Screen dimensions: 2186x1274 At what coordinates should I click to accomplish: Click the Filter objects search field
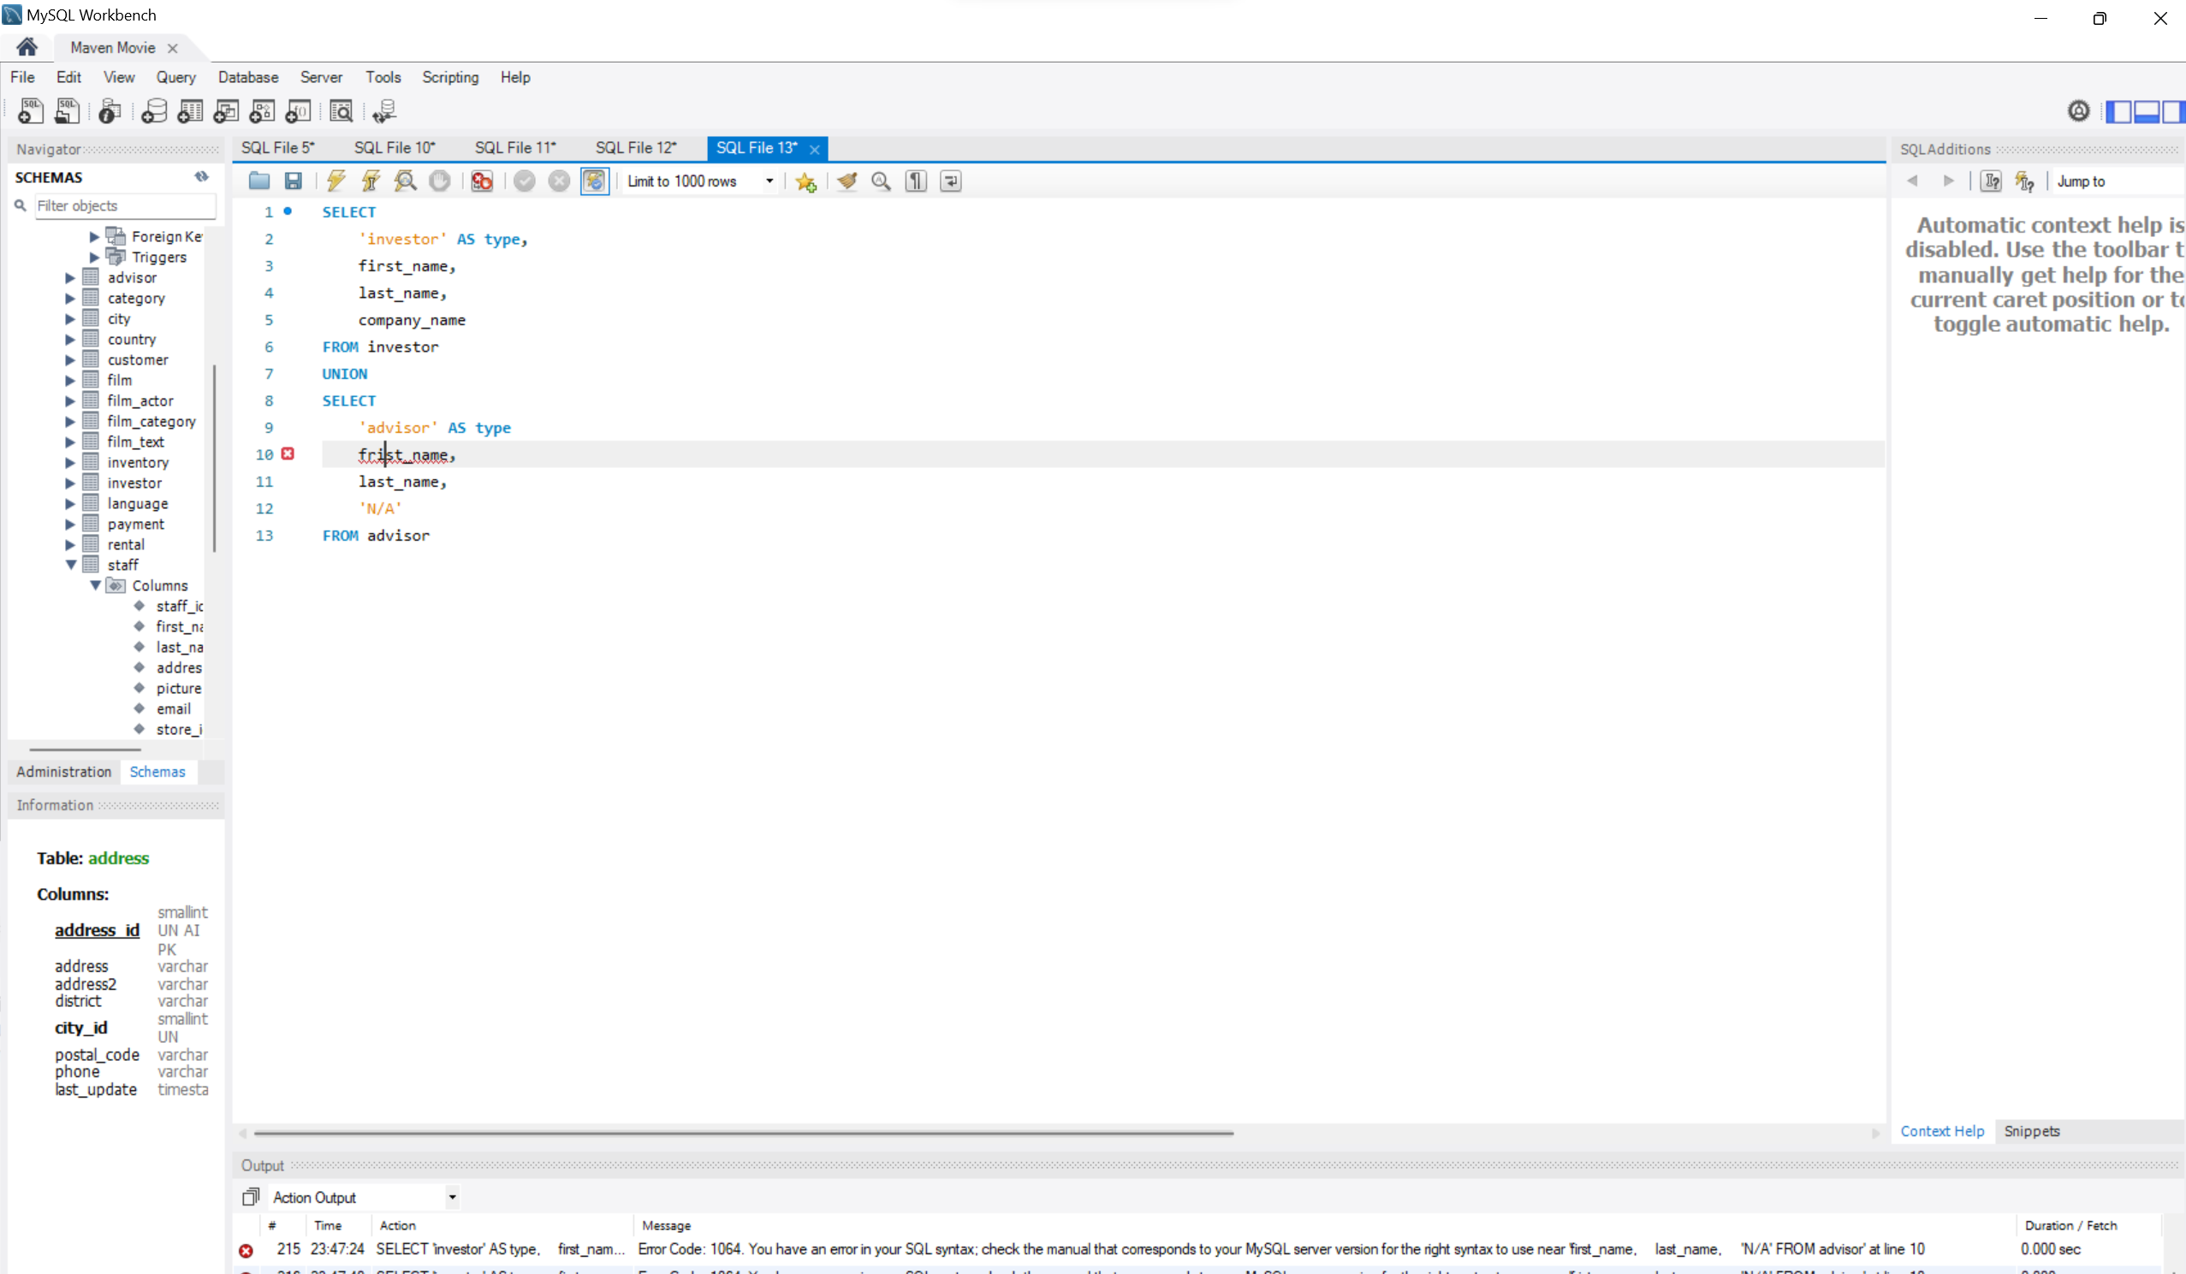(x=122, y=205)
